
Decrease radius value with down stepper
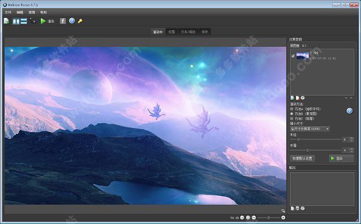[x=351, y=141]
